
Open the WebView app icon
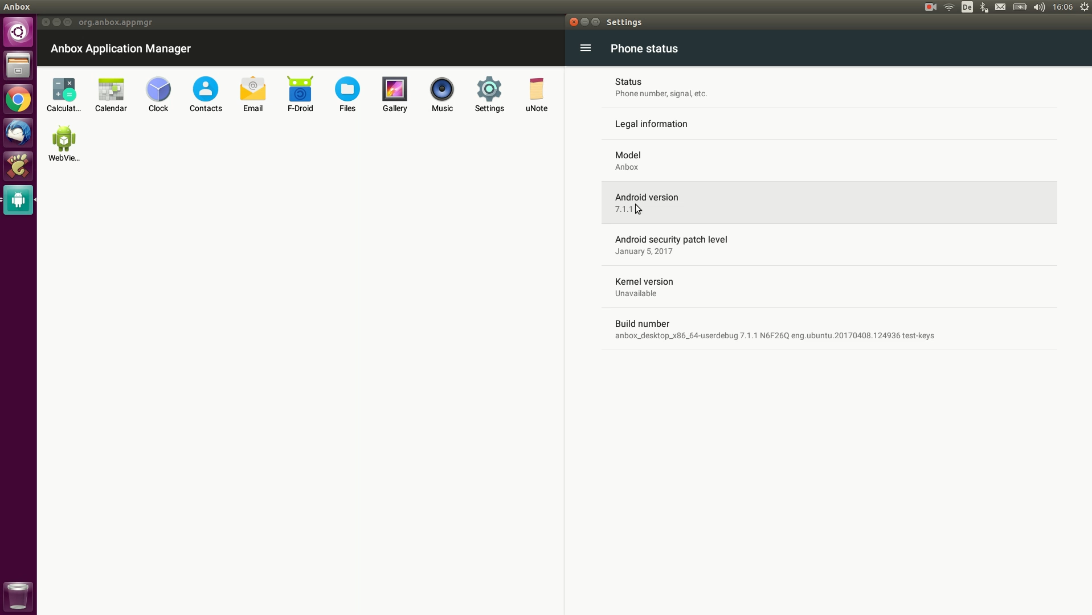(x=64, y=144)
